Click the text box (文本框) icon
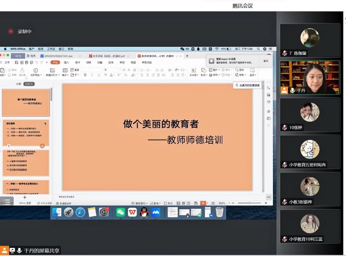346x256 pixels. click(x=194, y=70)
